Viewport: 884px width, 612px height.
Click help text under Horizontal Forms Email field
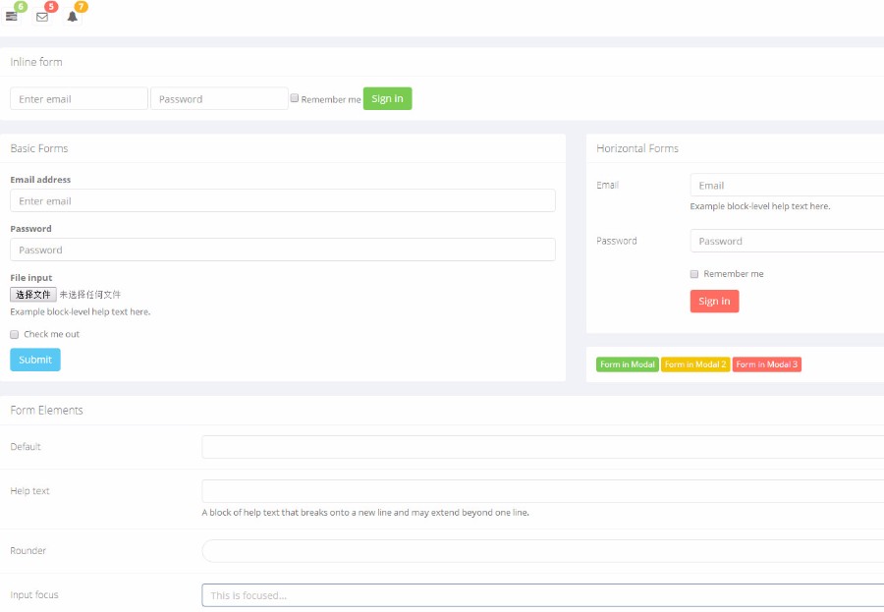pyautogui.click(x=760, y=206)
